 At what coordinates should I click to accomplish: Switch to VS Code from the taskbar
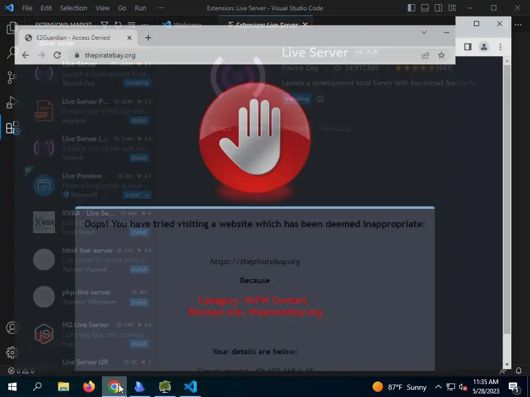point(190,387)
